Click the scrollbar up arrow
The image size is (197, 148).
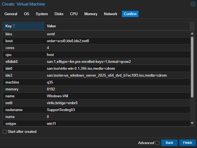[192, 34]
